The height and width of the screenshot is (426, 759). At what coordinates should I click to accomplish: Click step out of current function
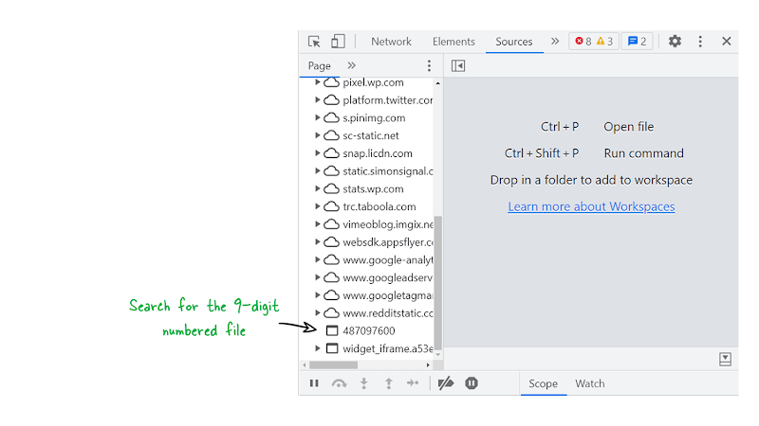(389, 383)
